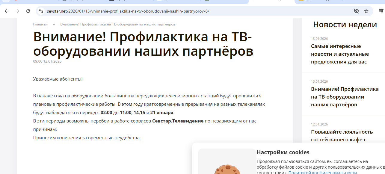Click the article timestamp 09:00 13.01.2026

[47, 61]
